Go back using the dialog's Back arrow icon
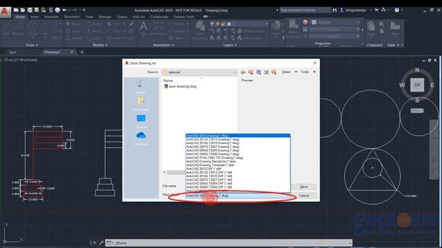The image size is (442, 248). tap(243, 72)
